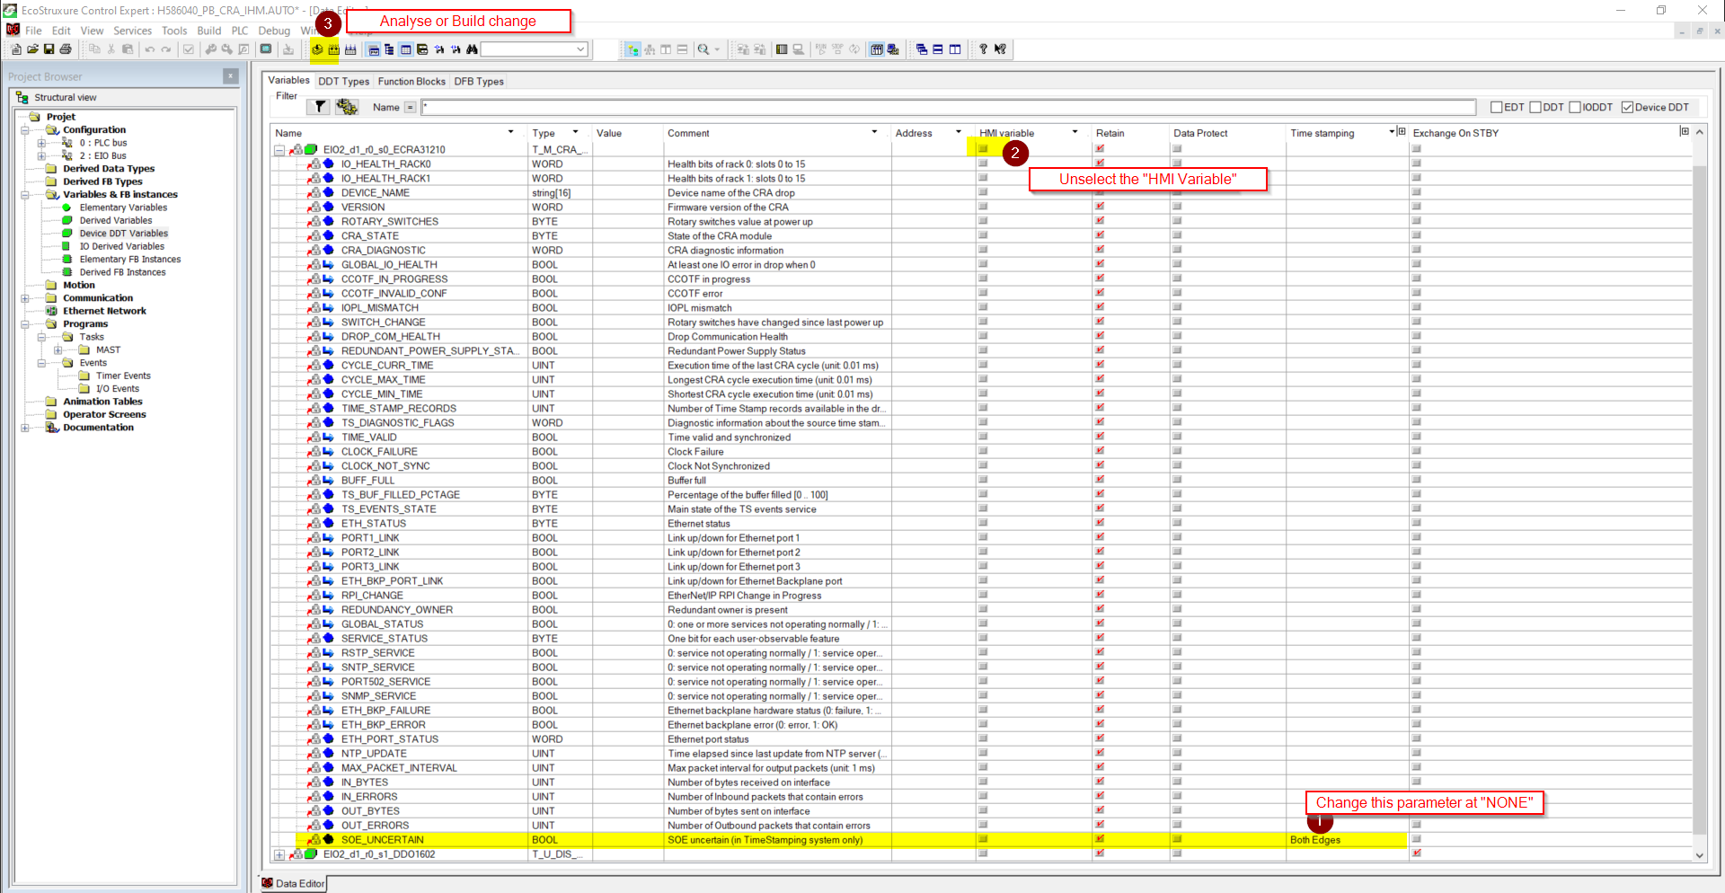Image resolution: width=1725 pixels, height=893 pixels.
Task: Click the Ethernet Network node icon
Action: (x=52, y=311)
